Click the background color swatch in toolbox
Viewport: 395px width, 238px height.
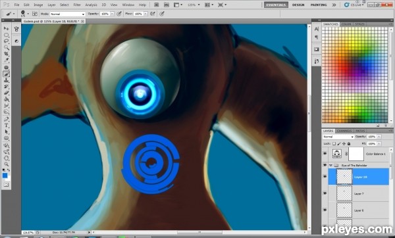[9, 179]
